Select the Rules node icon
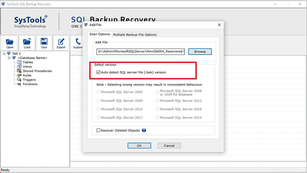The height and width of the screenshot is (173, 307). (19, 75)
